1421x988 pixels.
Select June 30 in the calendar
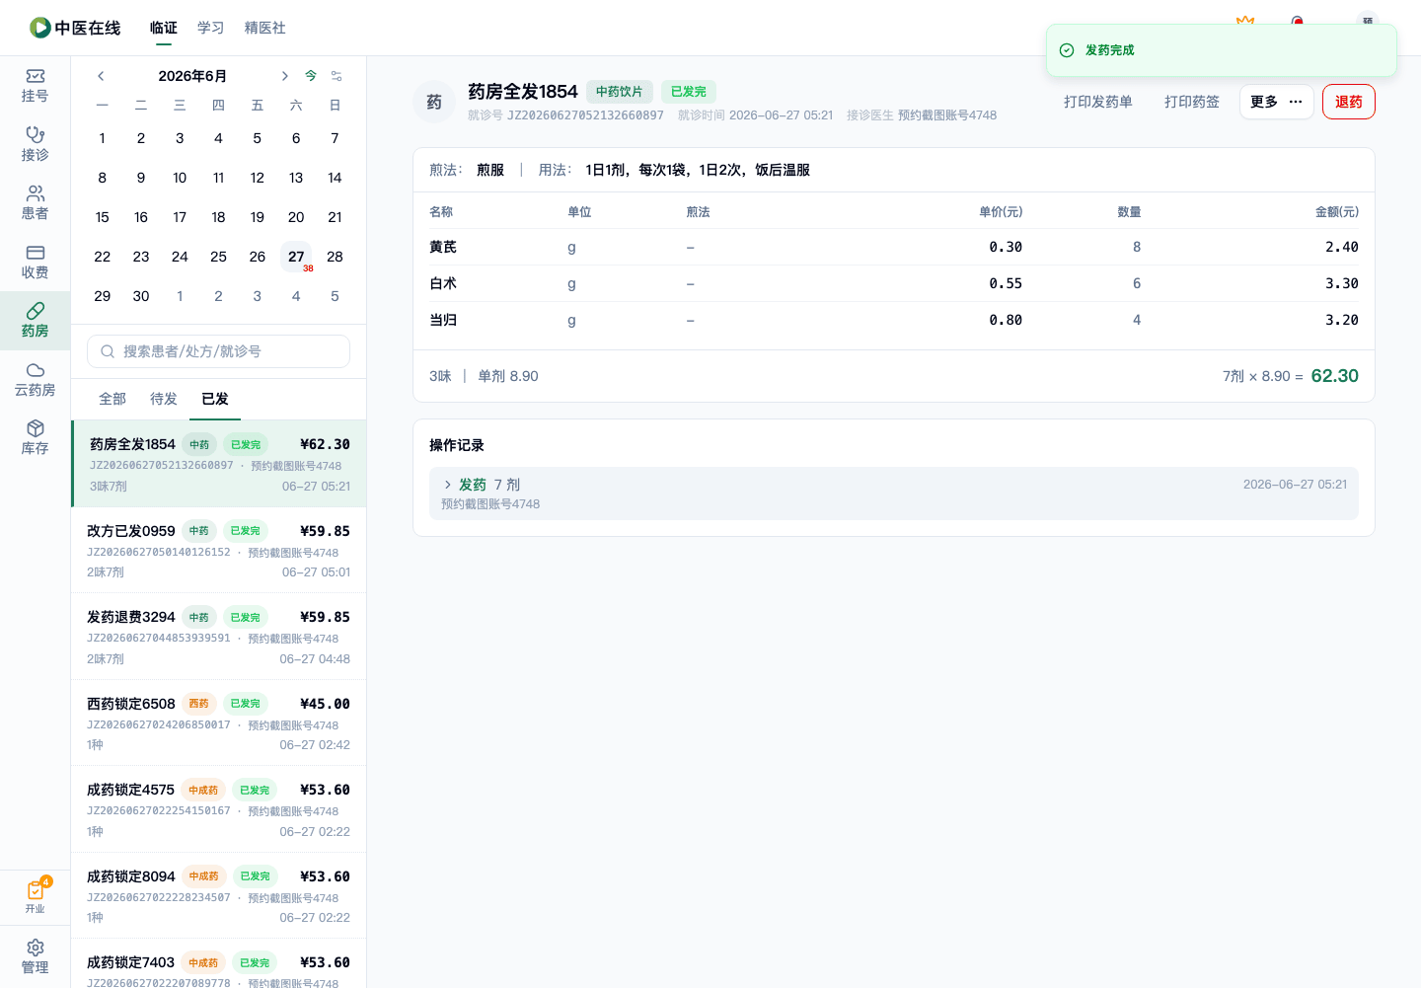tap(141, 296)
